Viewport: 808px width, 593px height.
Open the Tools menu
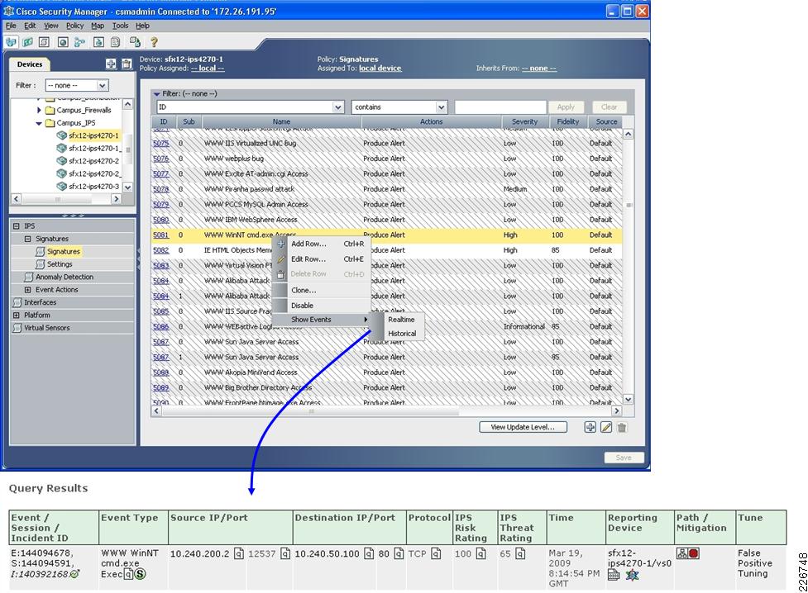coord(120,26)
